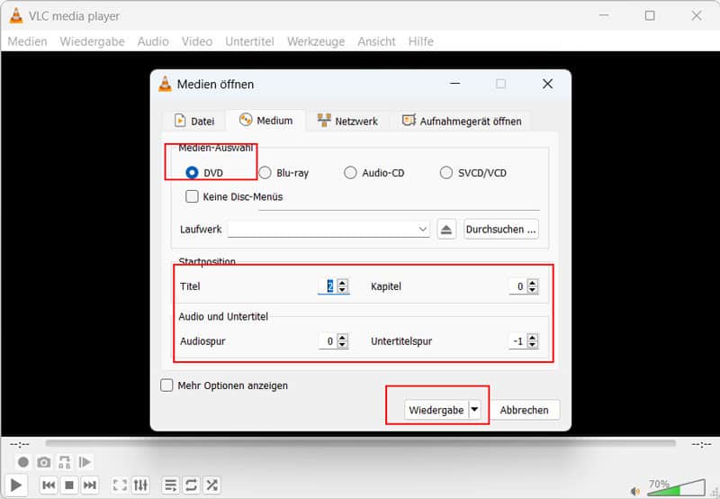720x499 pixels.
Task: Open the Wiedergabe menu in menu bar
Action: click(x=93, y=41)
